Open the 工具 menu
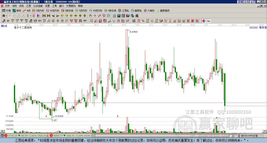 tap(54, 6)
